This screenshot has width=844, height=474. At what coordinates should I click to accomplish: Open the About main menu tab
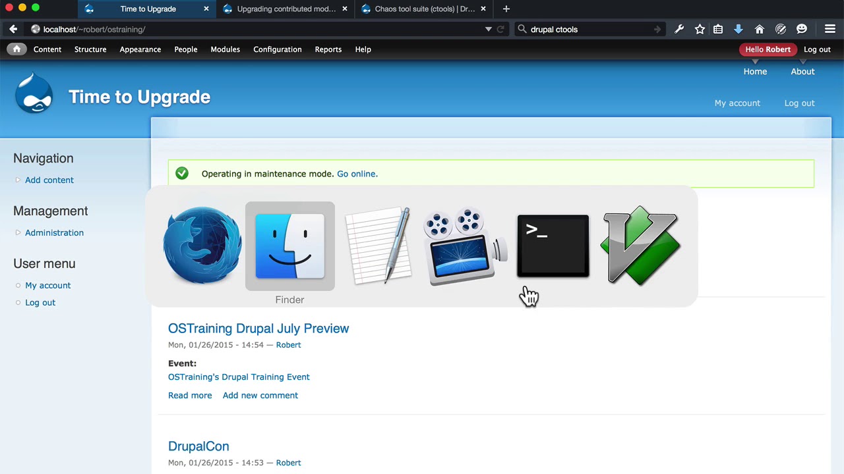(802, 71)
